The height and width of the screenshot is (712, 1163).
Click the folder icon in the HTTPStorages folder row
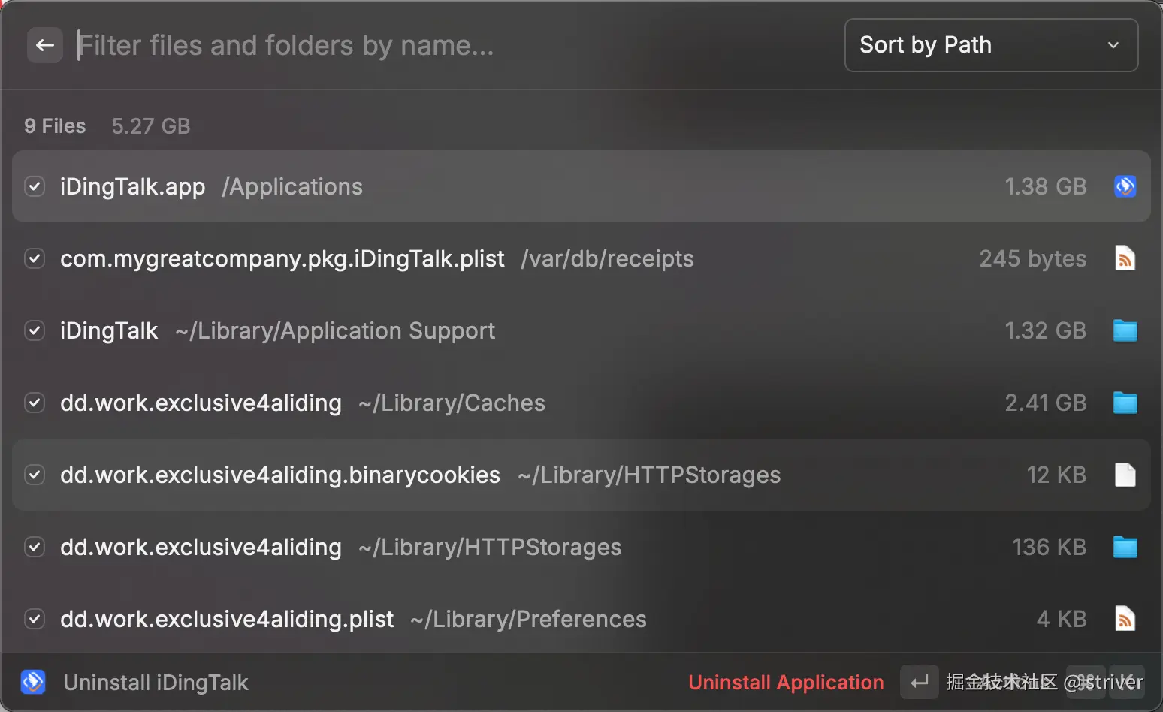tap(1125, 547)
